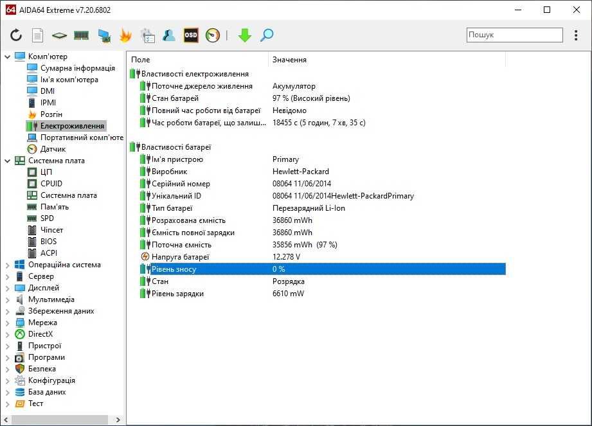
Task: Select the Стан батарей row
Action: pos(323,98)
